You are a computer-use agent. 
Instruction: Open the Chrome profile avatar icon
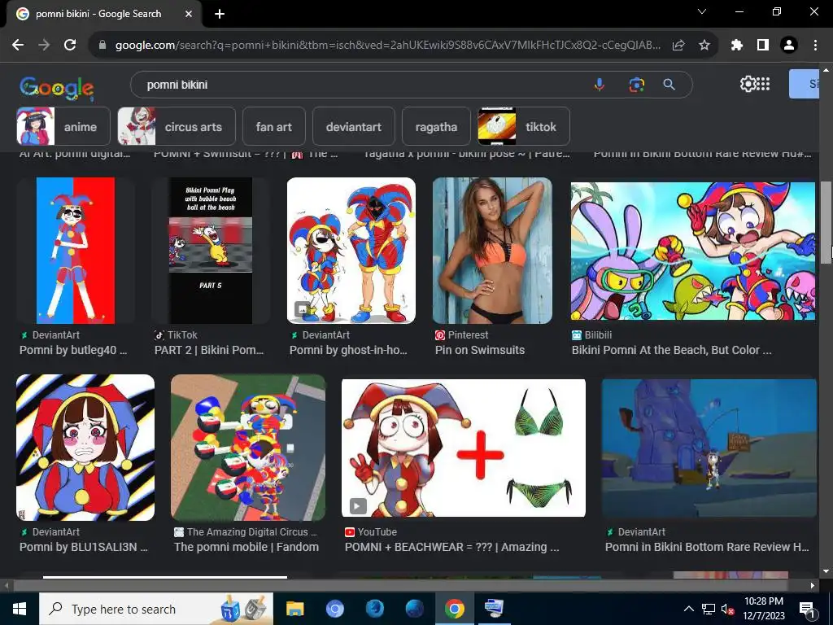(x=789, y=46)
